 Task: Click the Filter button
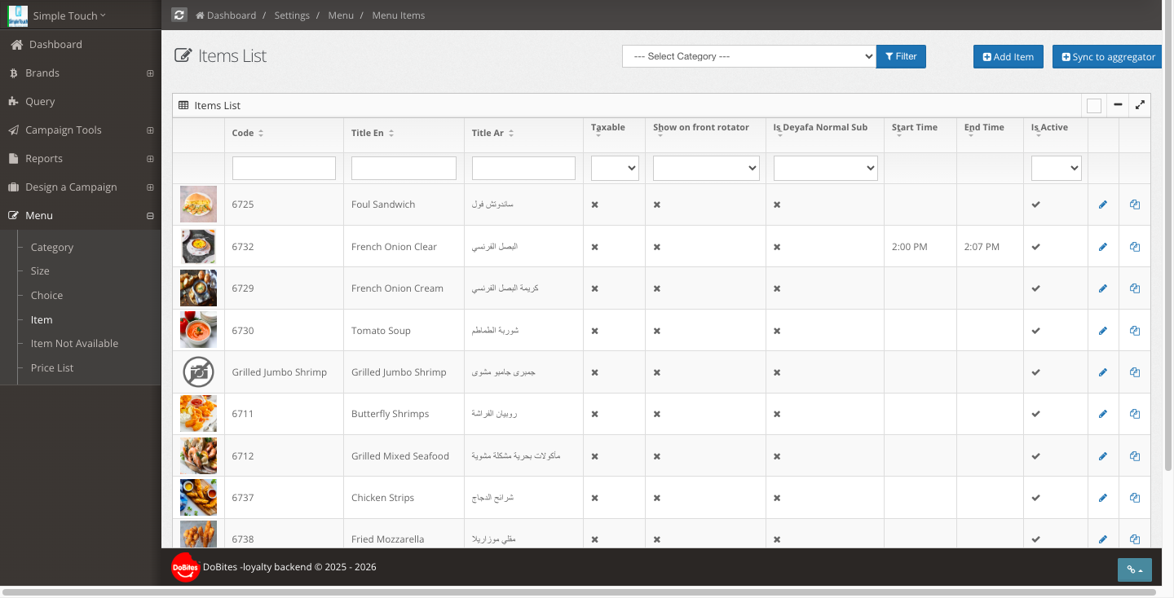[901, 56]
